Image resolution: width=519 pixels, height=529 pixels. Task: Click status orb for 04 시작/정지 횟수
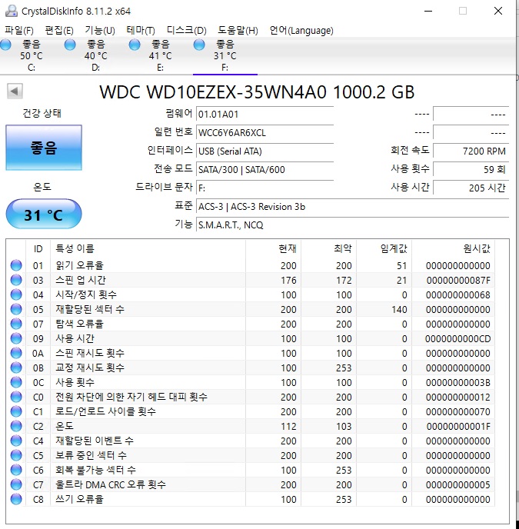[16, 294]
